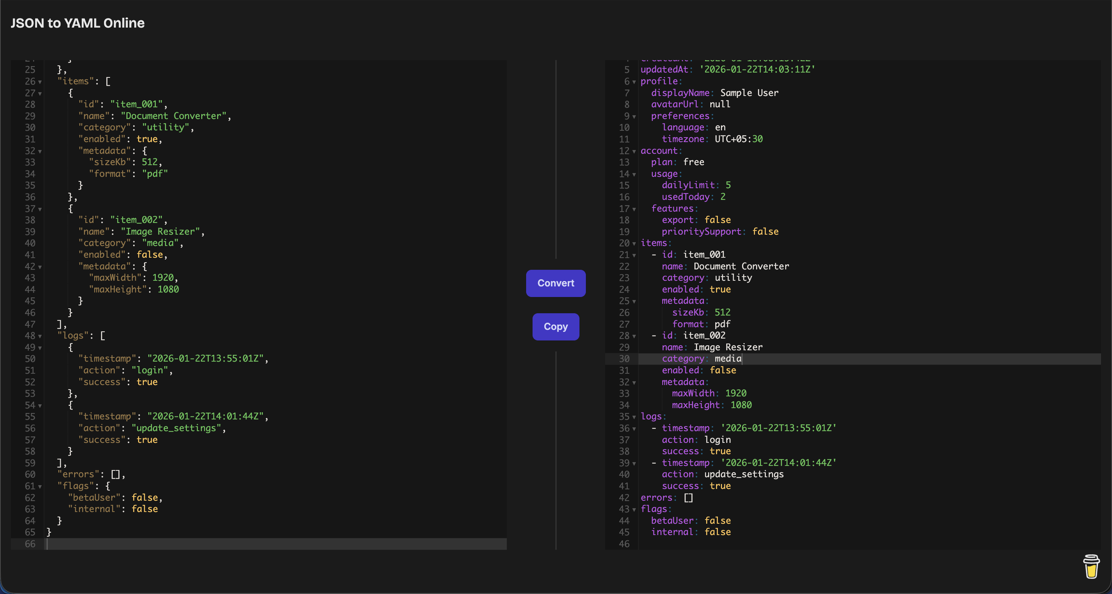
Task: Click the Buy Me a Coffee cup icon
Action: coord(1091,566)
